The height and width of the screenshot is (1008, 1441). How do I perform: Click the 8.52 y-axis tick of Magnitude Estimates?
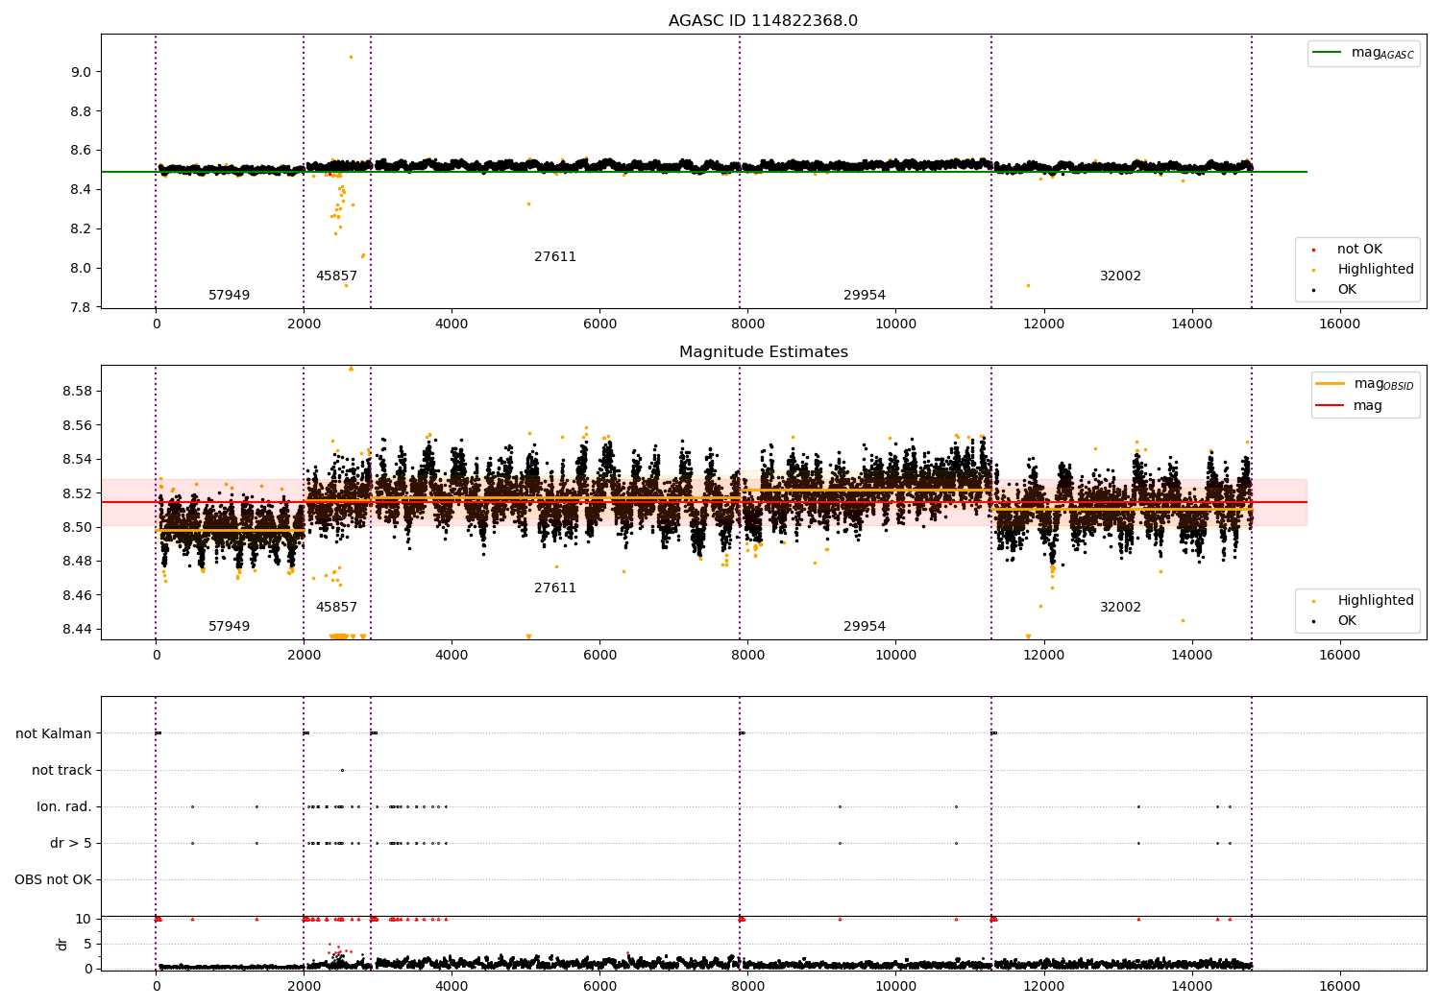[77, 493]
